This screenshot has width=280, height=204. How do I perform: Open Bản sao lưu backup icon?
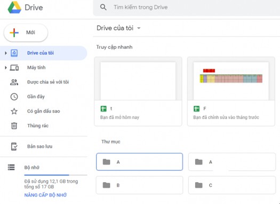(x=14, y=146)
